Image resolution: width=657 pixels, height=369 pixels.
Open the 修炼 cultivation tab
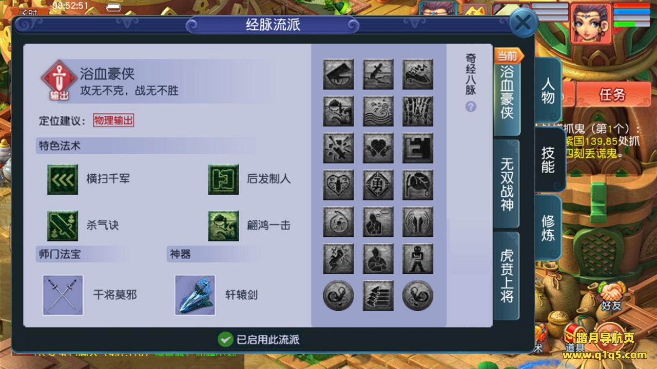pyautogui.click(x=548, y=228)
